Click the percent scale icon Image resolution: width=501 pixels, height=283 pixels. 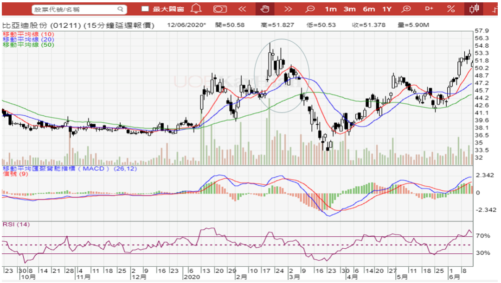[450, 9]
